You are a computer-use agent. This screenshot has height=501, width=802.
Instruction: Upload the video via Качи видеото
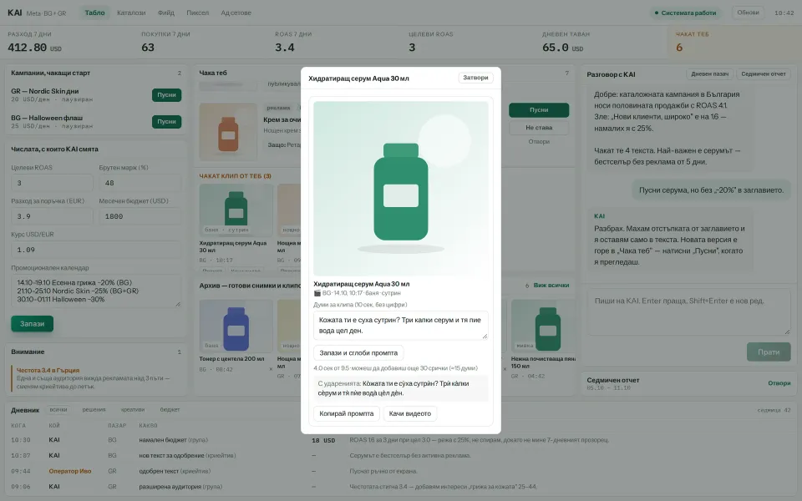point(409,413)
